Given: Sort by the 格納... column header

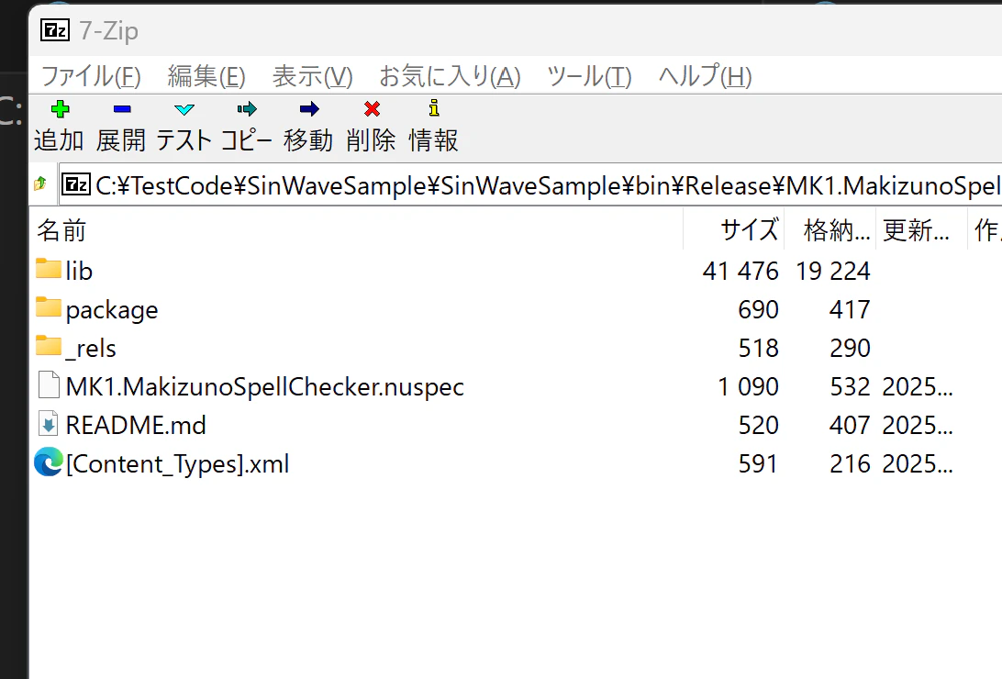Looking at the screenshot, I should tap(830, 230).
